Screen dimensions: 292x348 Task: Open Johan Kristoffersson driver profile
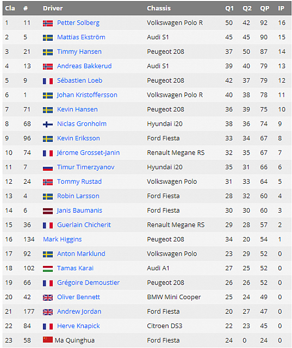coord(87,95)
